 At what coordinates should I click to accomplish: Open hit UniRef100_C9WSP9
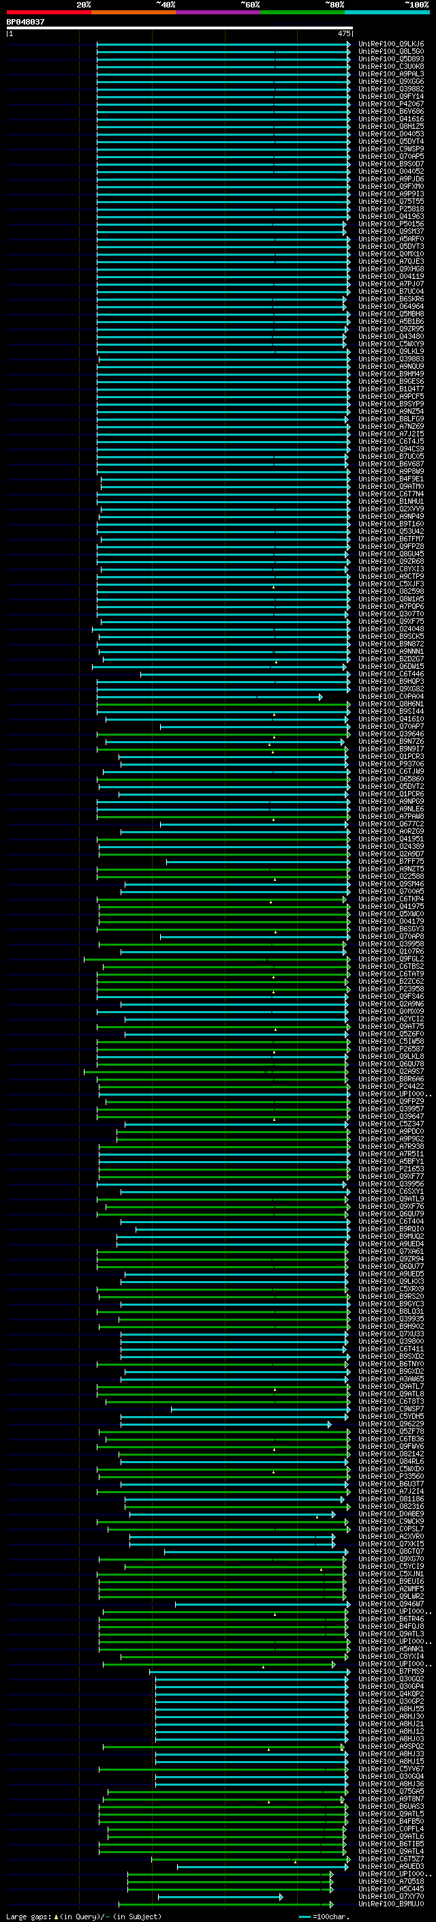point(391,149)
